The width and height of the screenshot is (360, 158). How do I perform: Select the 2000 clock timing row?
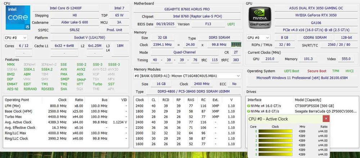[x=187, y=133]
